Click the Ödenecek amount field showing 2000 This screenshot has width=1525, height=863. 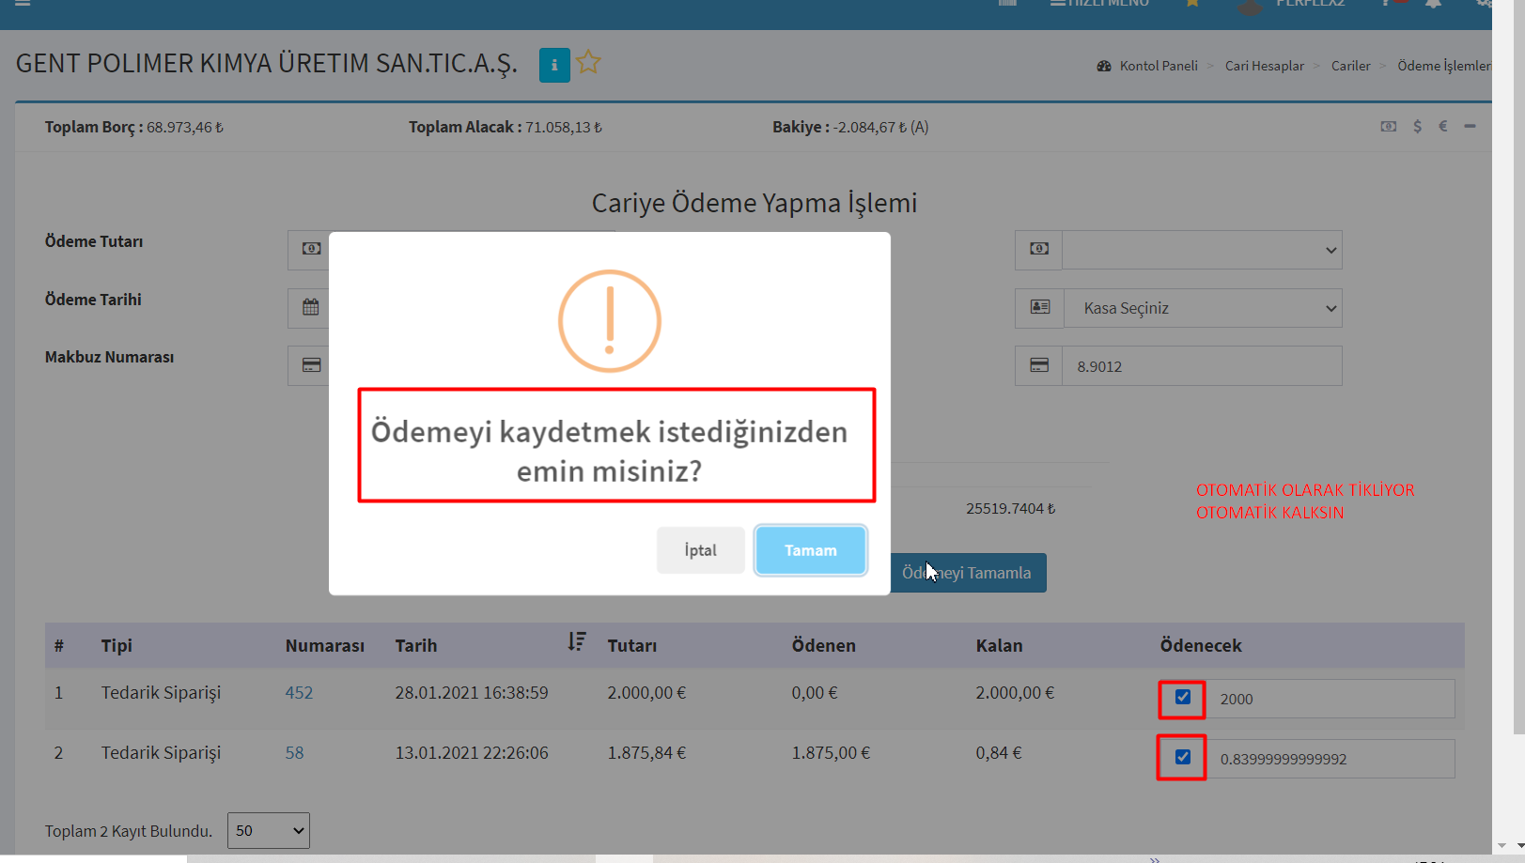[x=1330, y=699]
